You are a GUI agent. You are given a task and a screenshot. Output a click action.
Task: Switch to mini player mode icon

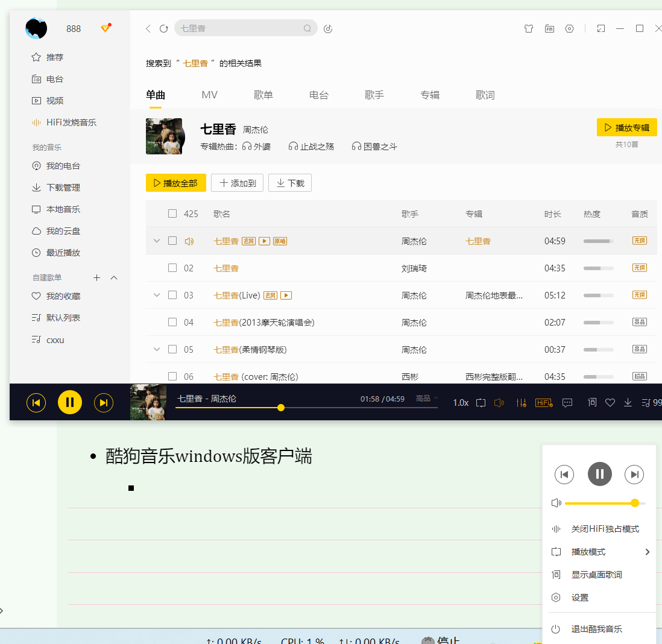[x=601, y=29]
